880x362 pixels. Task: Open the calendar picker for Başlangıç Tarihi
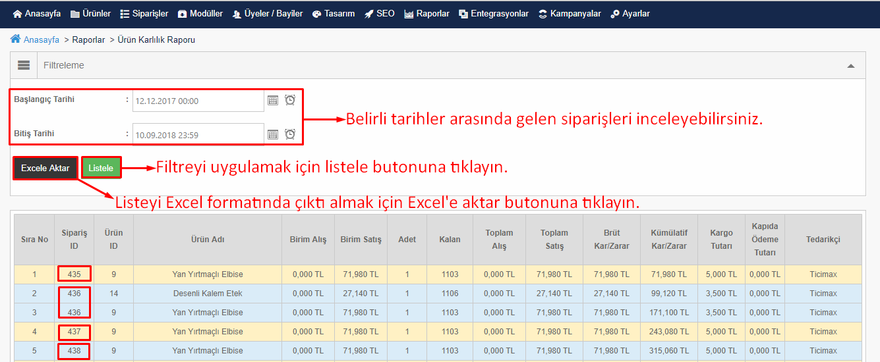coord(273,100)
